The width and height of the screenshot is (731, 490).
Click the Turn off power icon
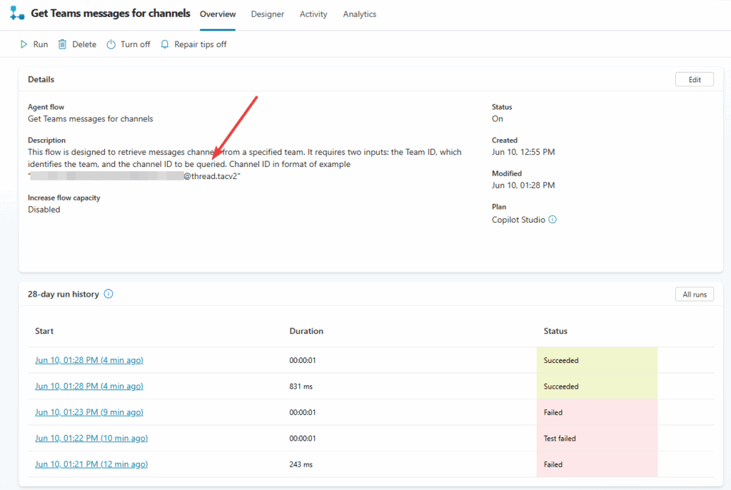coord(111,44)
